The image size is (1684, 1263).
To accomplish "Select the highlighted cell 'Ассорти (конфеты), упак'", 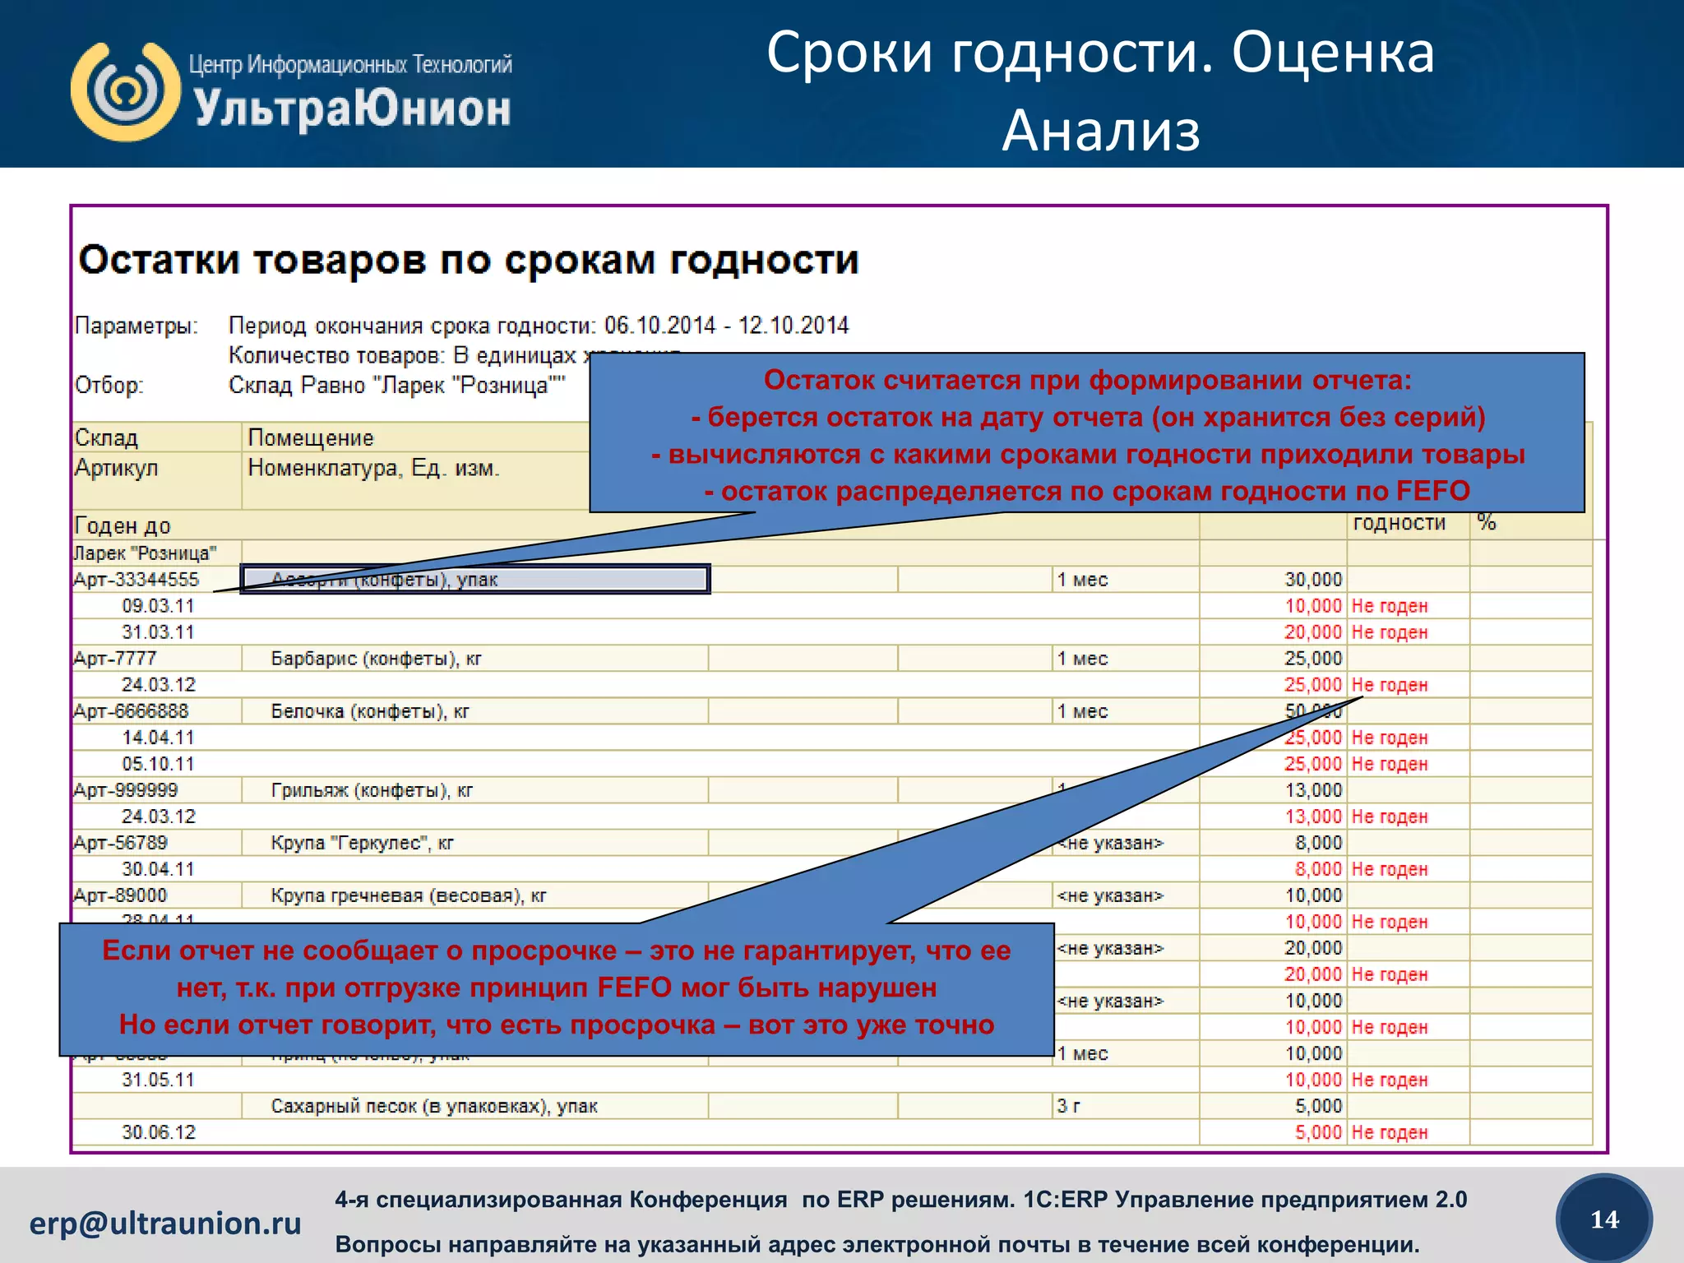I will tap(474, 579).
